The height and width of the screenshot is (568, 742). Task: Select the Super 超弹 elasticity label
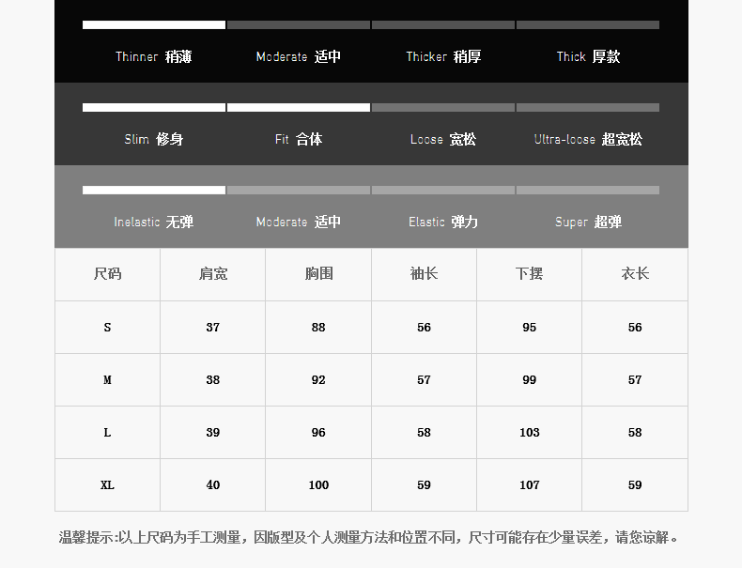(587, 223)
